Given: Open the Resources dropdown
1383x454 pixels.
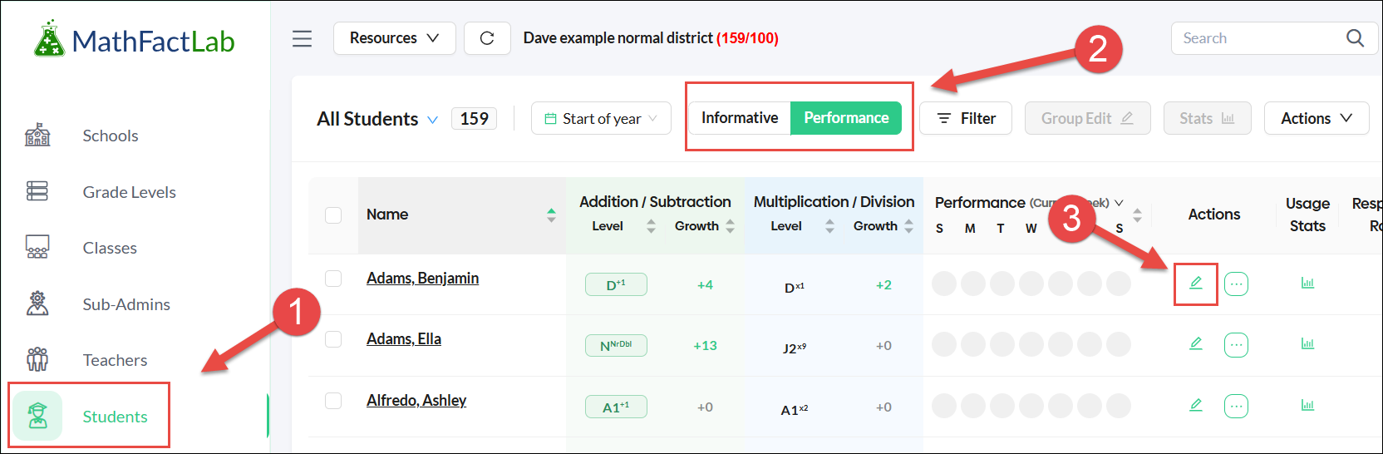Looking at the screenshot, I should pyautogui.click(x=395, y=38).
